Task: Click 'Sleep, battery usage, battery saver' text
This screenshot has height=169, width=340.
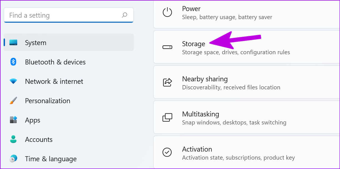Action: tap(227, 17)
